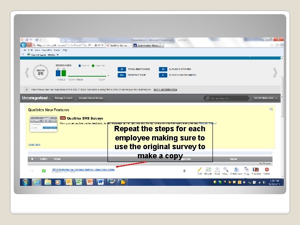
Task: Click the SURVEYS STARTED stat label
Action: (x=180, y=69)
